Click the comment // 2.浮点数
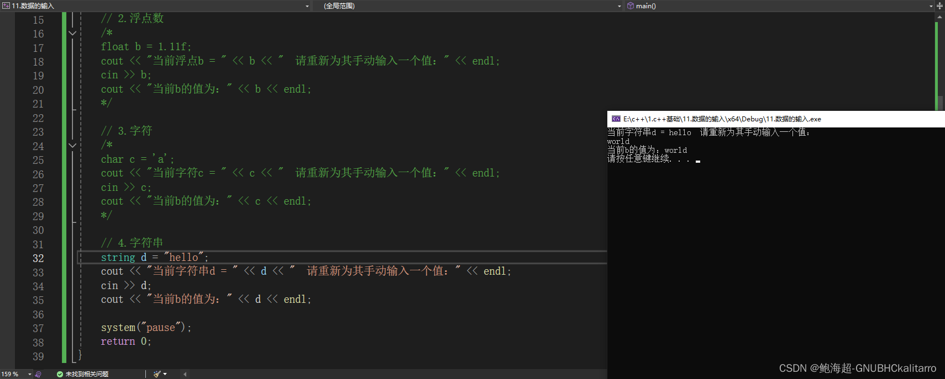 [x=132, y=18]
